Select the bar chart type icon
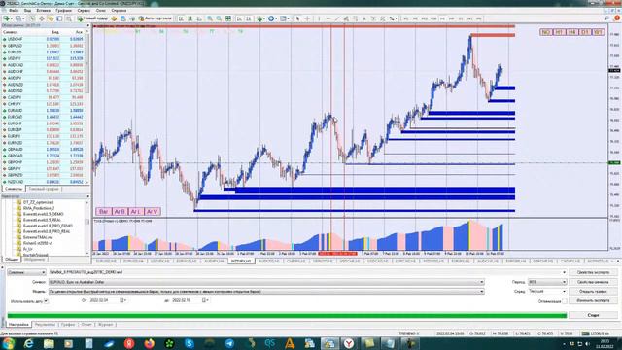622x350 pixels. (x=181, y=18)
